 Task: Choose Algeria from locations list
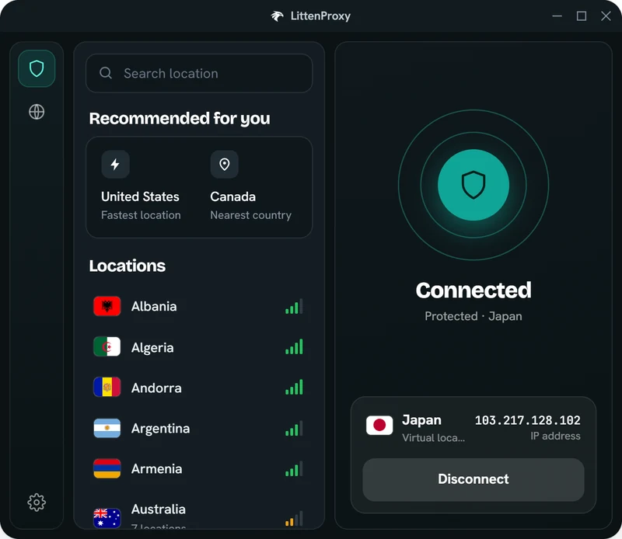click(x=198, y=347)
